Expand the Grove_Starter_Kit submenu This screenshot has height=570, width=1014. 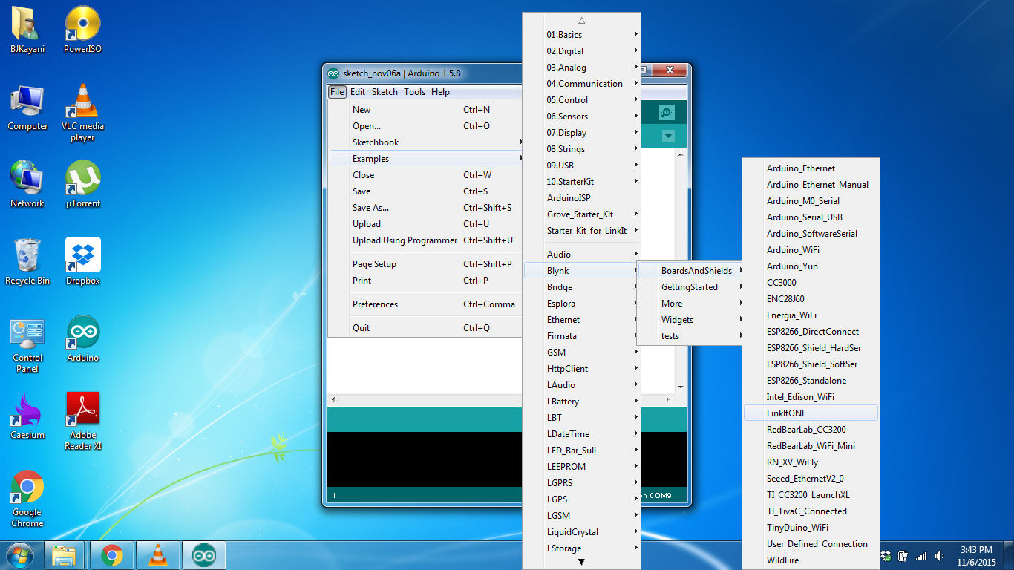pos(581,214)
